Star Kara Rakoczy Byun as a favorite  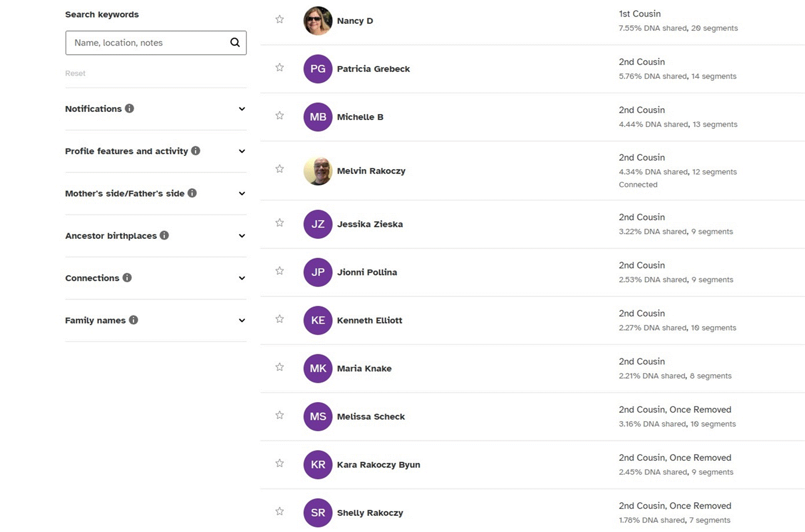(279, 463)
